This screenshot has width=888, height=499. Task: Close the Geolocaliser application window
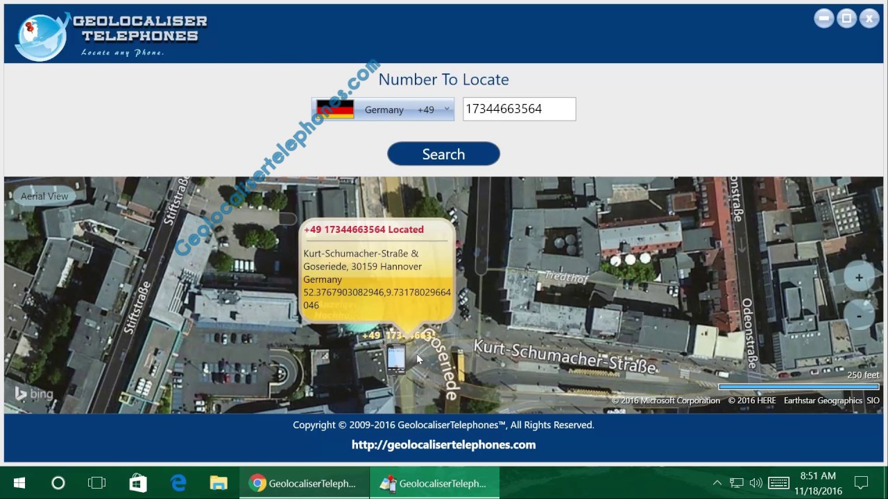click(x=869, y=19)
